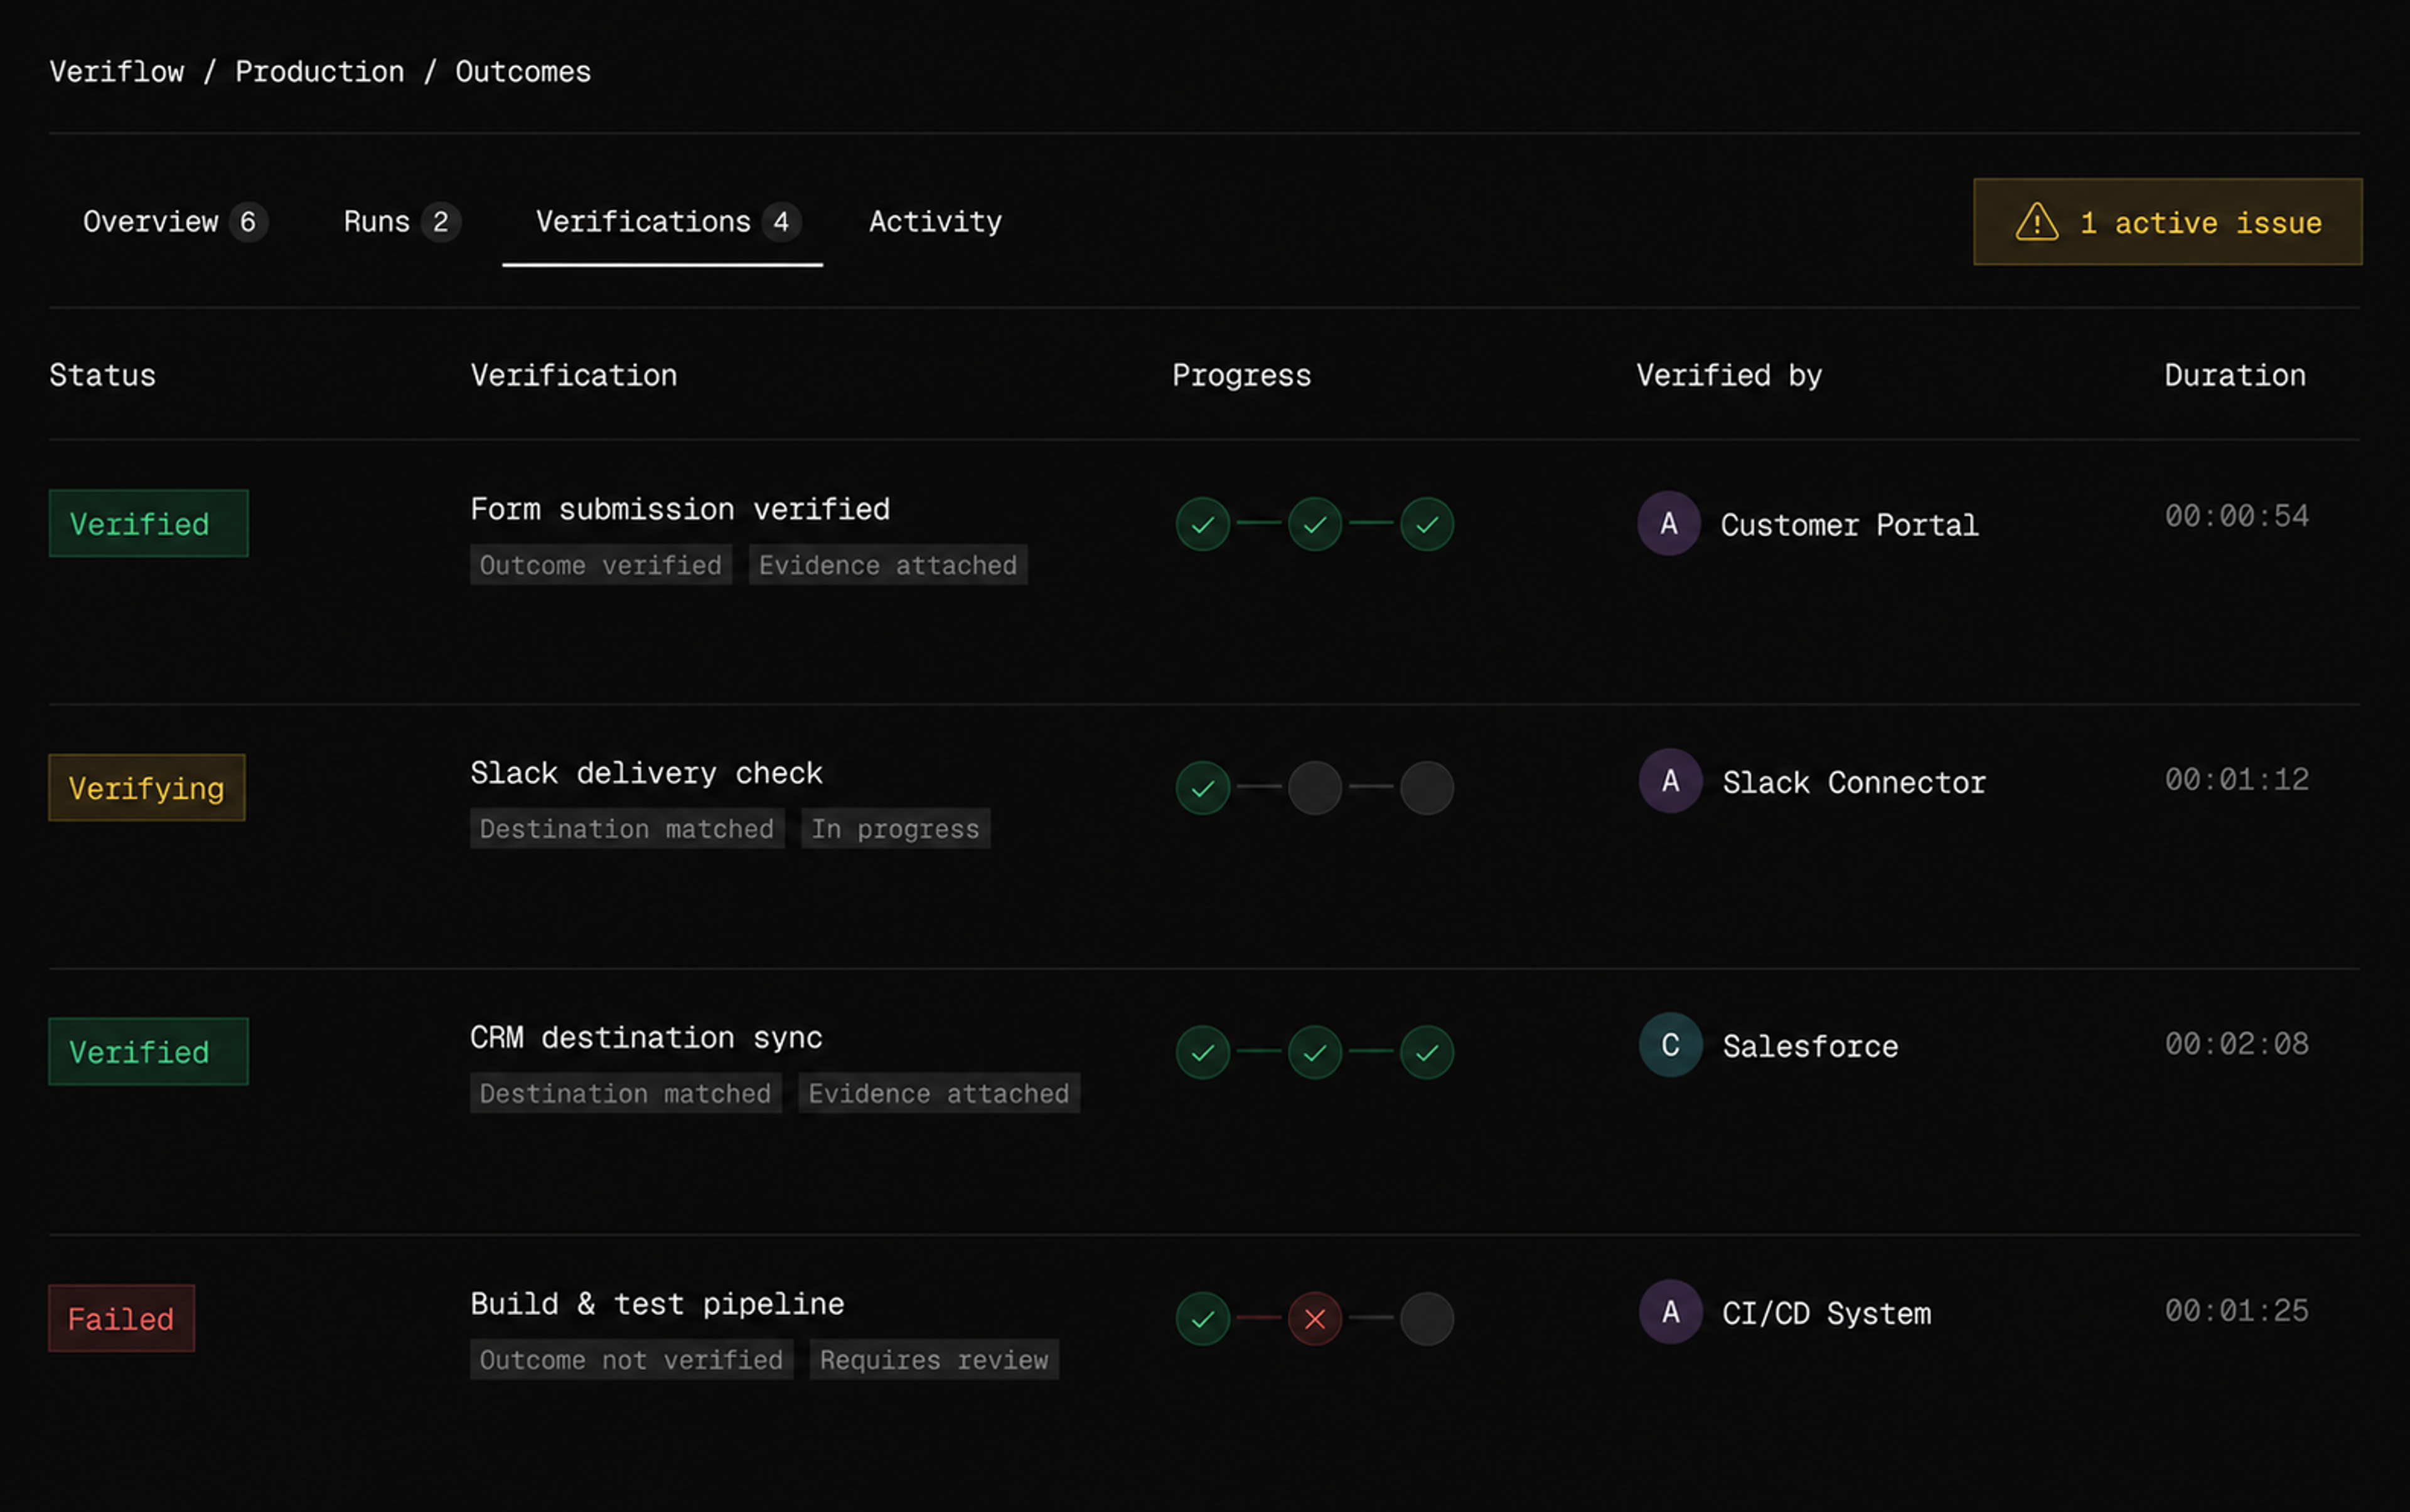
Task: Click the Outcome not verified tag
Action: (x=631, y=1360)
